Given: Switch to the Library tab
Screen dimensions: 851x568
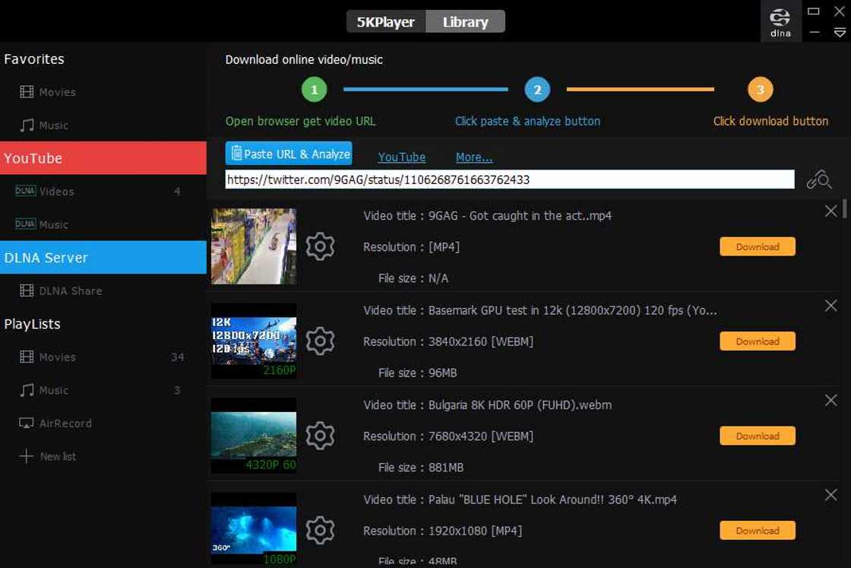Looking at the screenshot, I should point(465,22).
